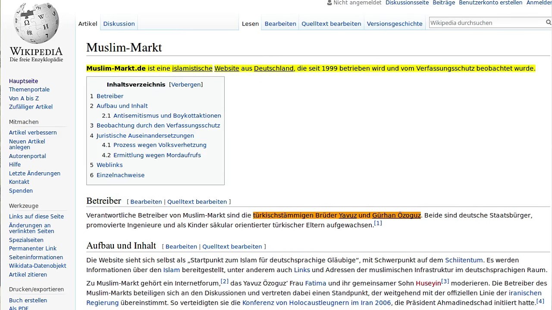Open the Quelltext bearbeiten tab

tap(331, 24)
